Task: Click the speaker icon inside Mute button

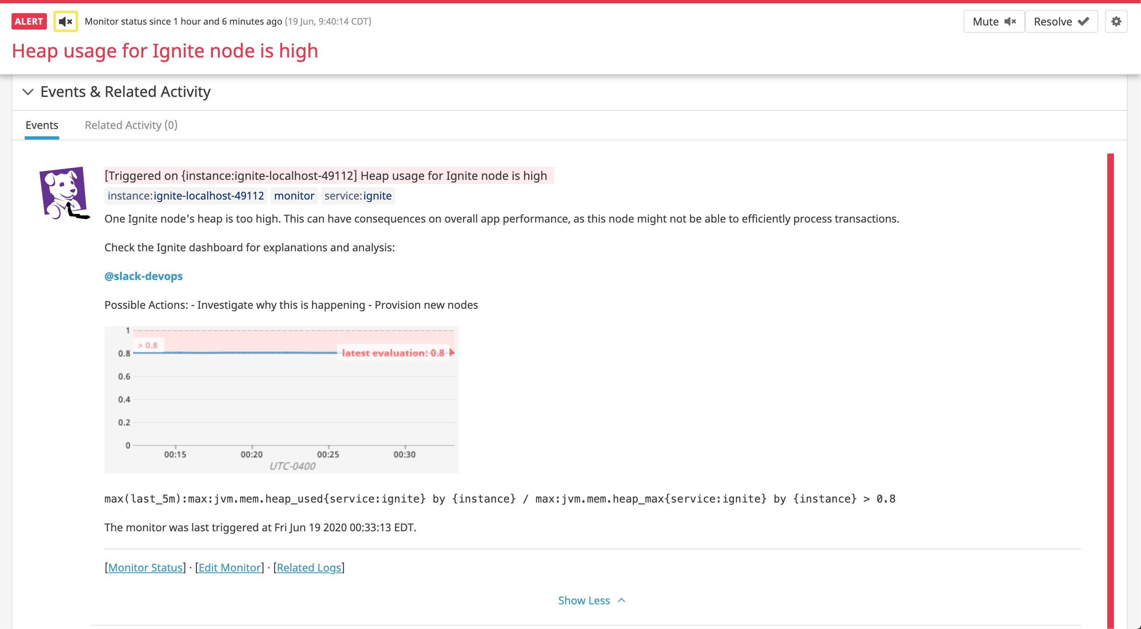Action: [1010, 21]
